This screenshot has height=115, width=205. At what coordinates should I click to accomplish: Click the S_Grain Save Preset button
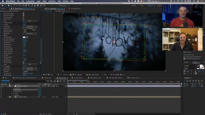30,28
